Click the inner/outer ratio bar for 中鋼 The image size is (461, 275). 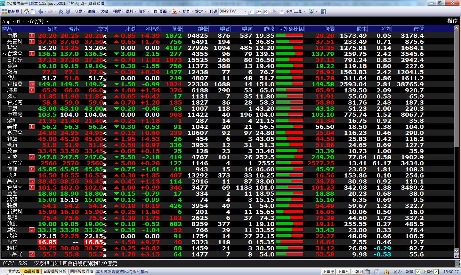click(x=289, y=35)
